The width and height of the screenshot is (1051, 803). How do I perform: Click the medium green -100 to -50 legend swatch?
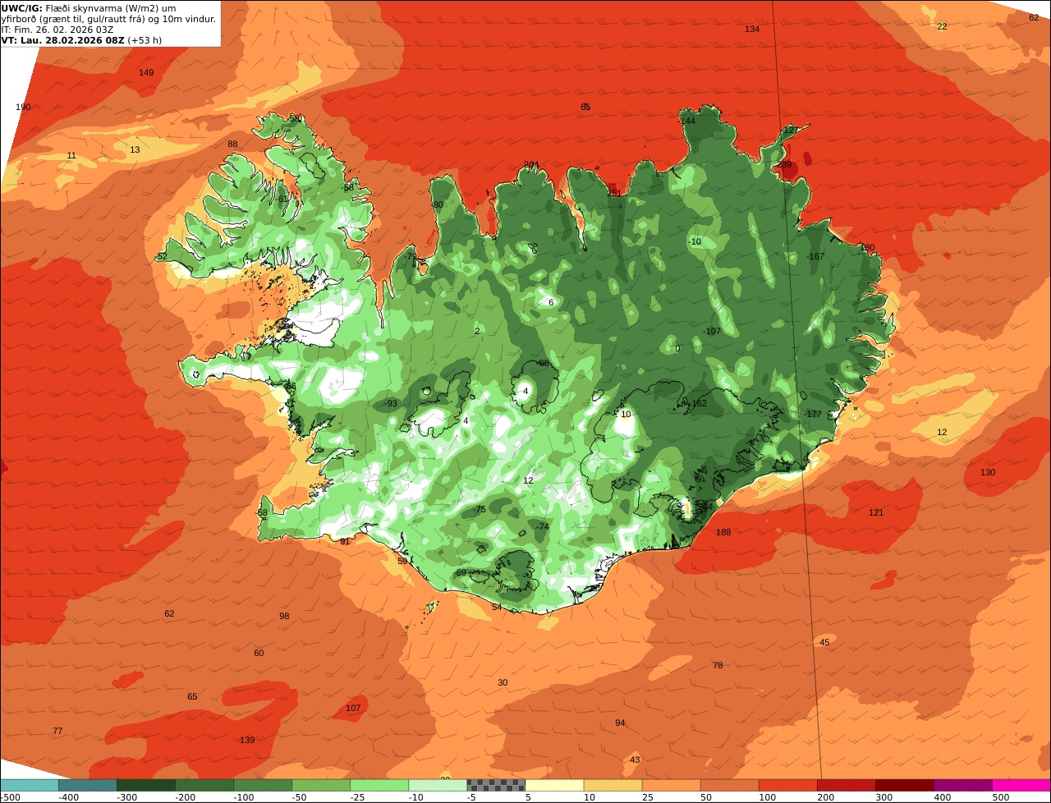click(x=263, y=785)
